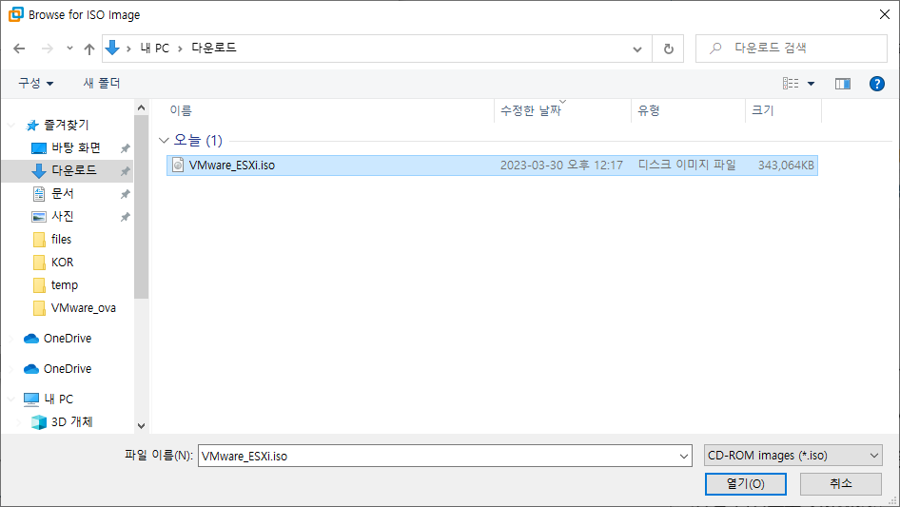Click the blue download icon in address bar
This screenshot has height=507, width=900.
(112, 48)
